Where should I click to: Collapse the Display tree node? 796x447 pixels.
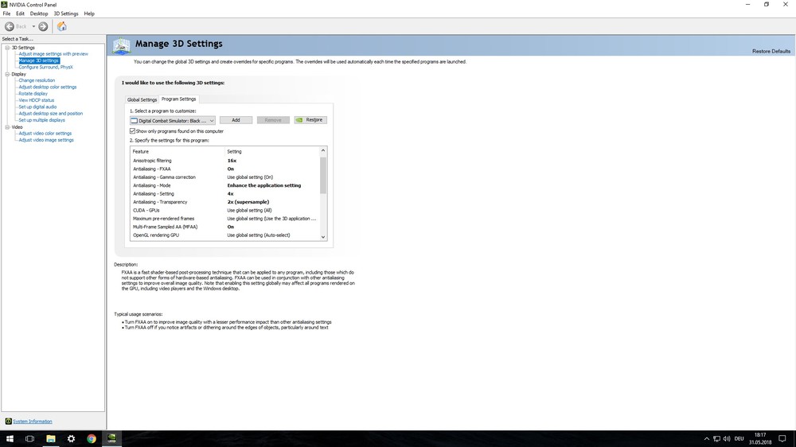[x=8, y=74]
